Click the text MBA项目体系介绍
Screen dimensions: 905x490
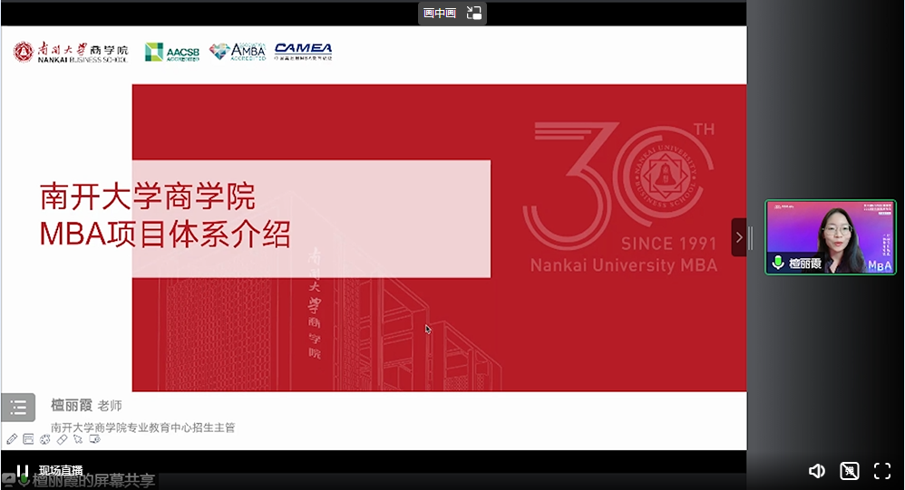165,234
